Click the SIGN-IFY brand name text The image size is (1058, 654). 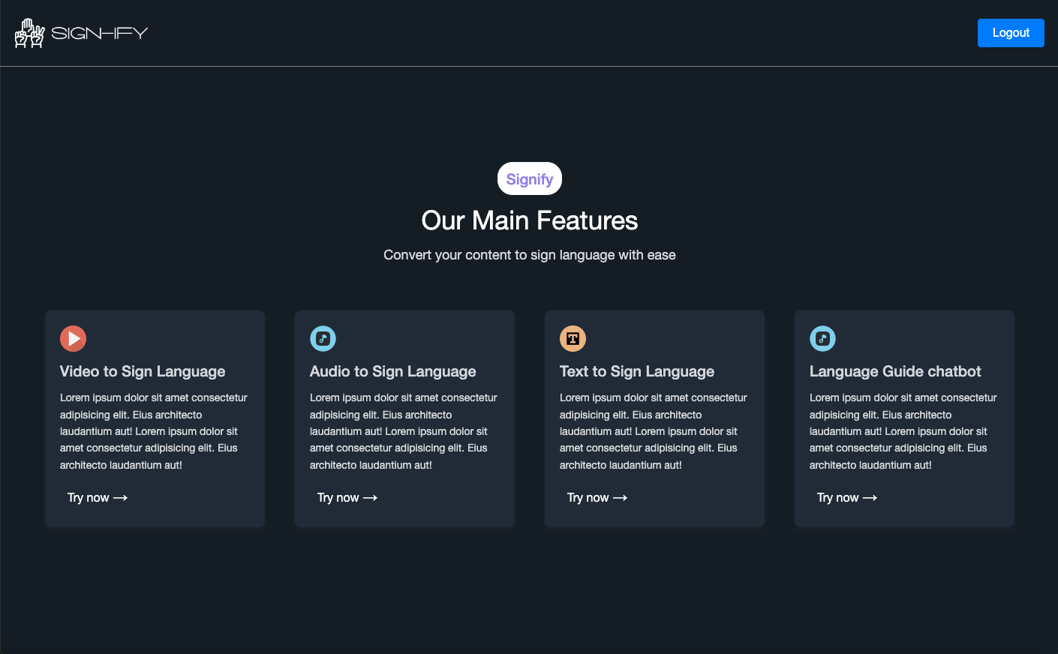pos(99,32)
